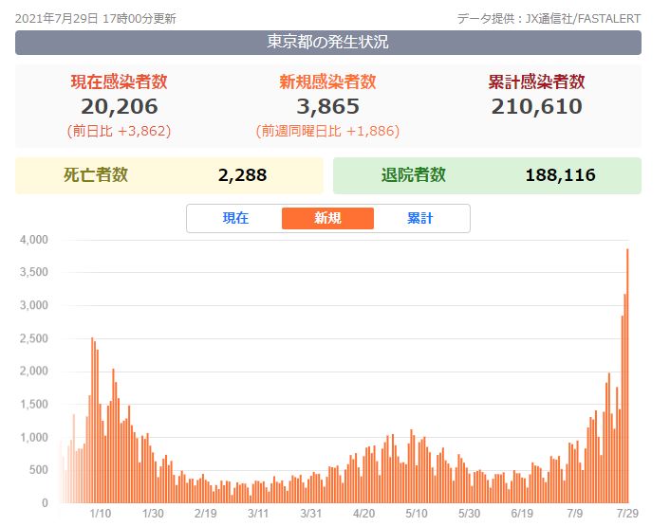Click the tallest bar at 7/29
The width and height of the screenshot is (670, 526).
[627, 376]
